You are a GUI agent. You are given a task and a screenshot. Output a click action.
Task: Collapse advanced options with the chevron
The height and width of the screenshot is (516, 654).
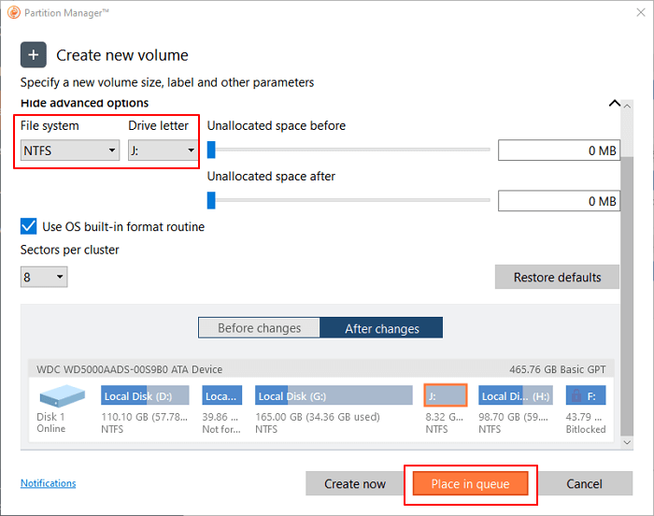(614, 104)
